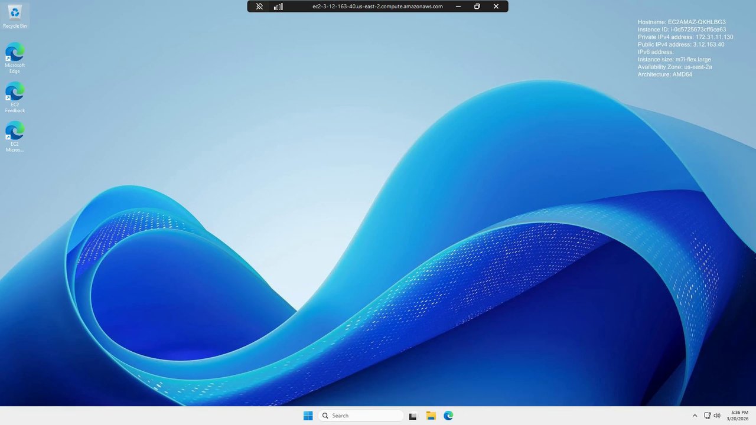Click the taskbar Search box

click(361, 416)
